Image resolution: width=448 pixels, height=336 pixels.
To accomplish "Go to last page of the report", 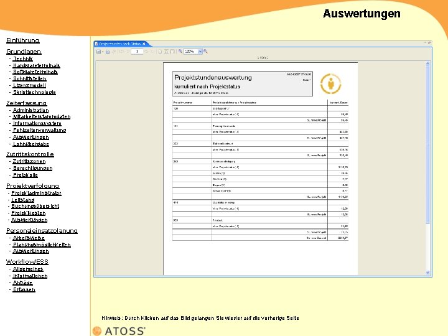I will [152, 52].
